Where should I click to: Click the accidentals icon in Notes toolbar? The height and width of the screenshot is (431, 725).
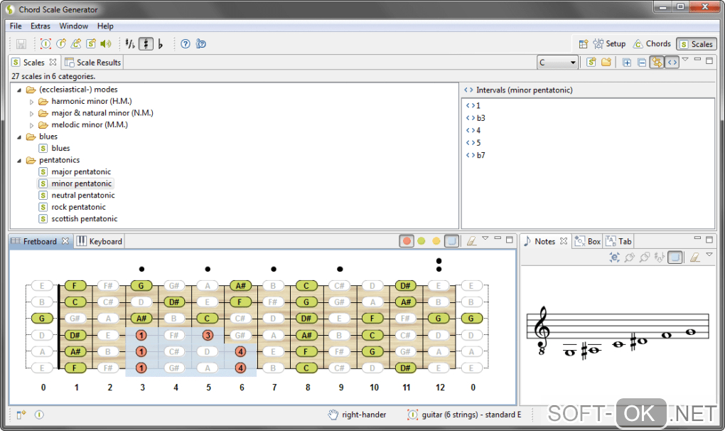pos(660,257)
